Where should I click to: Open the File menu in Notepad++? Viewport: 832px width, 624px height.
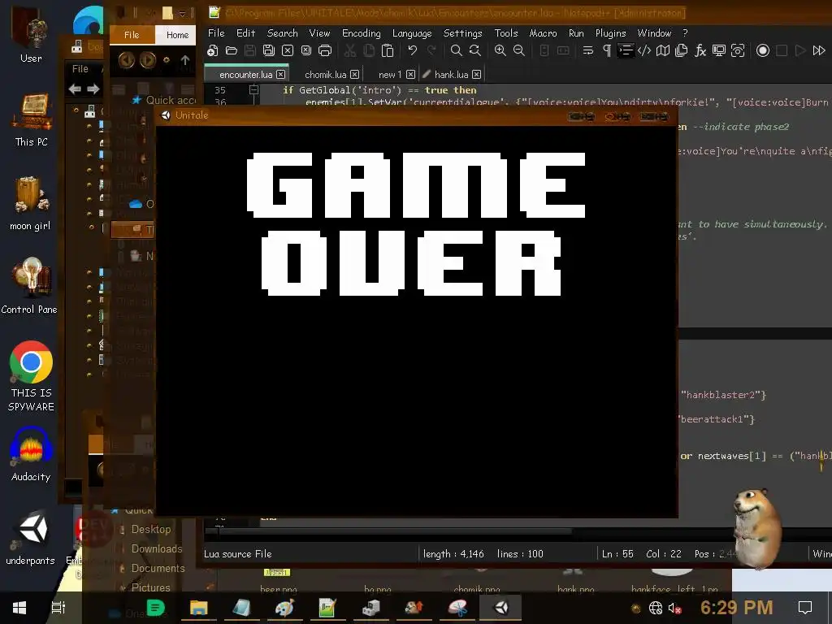[x=216, y=32]
